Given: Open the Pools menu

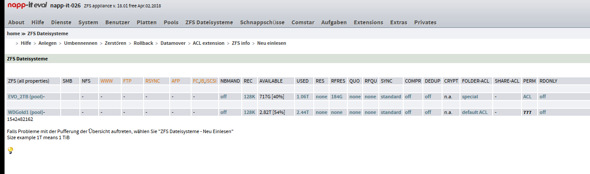Looking at the screenshot, I should click(x=171, y=22).
